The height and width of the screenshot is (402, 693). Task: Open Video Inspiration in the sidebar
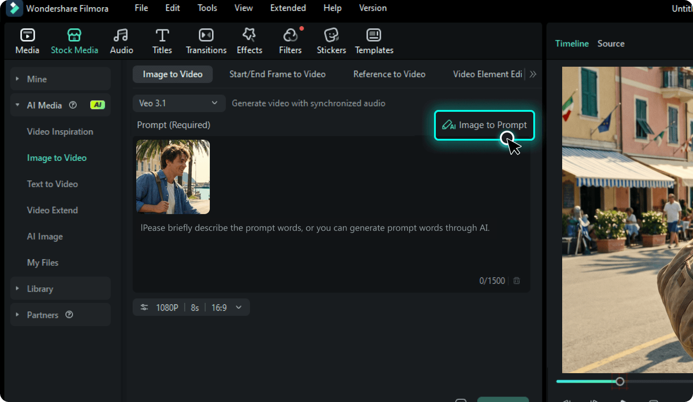pyautogui.click(x=60, y=132)
